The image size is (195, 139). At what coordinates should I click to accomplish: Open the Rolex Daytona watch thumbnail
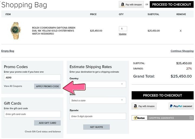point(16,31)
